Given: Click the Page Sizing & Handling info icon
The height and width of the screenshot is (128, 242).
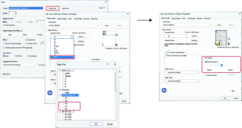Looking at the screenshot, I should point(22,31).
